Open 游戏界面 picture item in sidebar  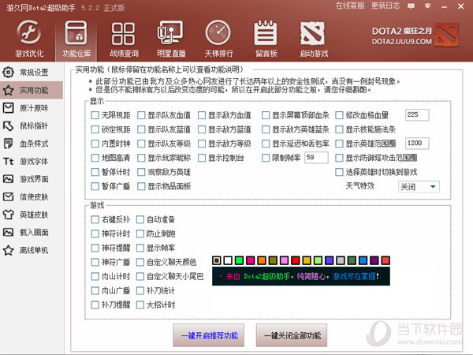pos(32,179)
